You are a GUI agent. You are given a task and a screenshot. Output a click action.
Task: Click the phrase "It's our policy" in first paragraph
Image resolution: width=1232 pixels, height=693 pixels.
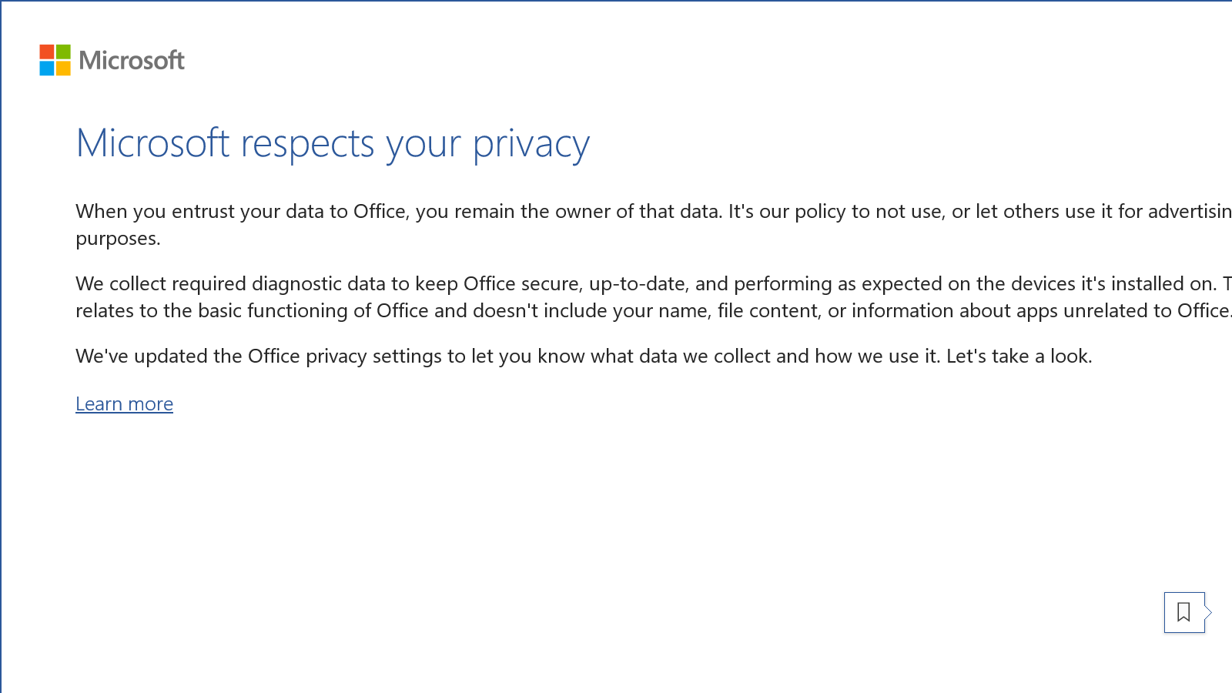(787, 211)
